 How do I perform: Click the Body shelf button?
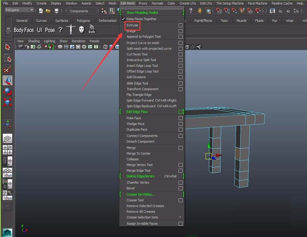[19, 30]
